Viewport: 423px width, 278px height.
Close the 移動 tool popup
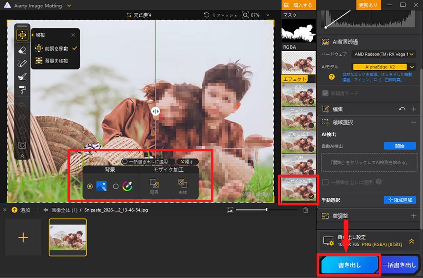[x=73, y=35]
